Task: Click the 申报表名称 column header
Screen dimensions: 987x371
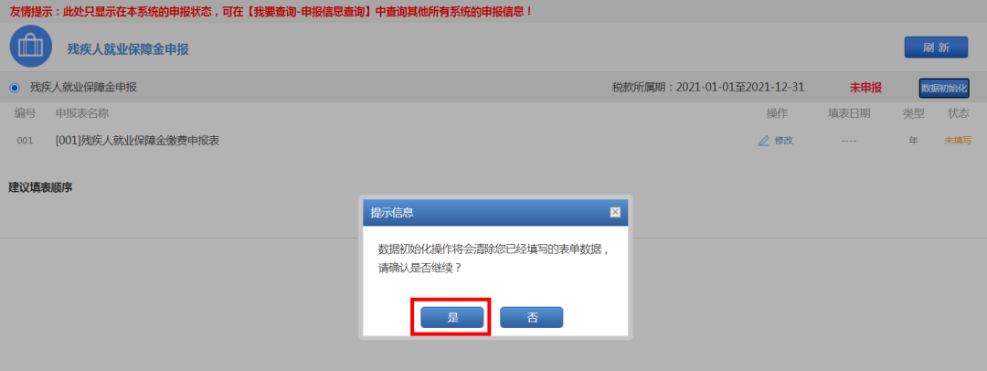Action: pyautogui.click(x=82, y=113)
